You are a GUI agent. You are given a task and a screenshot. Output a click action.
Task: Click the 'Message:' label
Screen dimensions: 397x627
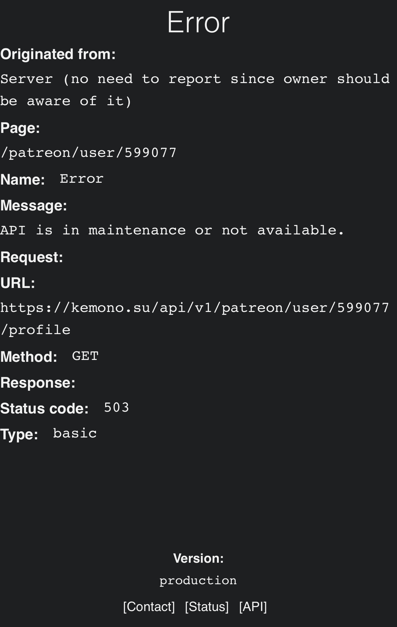click(34, 206)
